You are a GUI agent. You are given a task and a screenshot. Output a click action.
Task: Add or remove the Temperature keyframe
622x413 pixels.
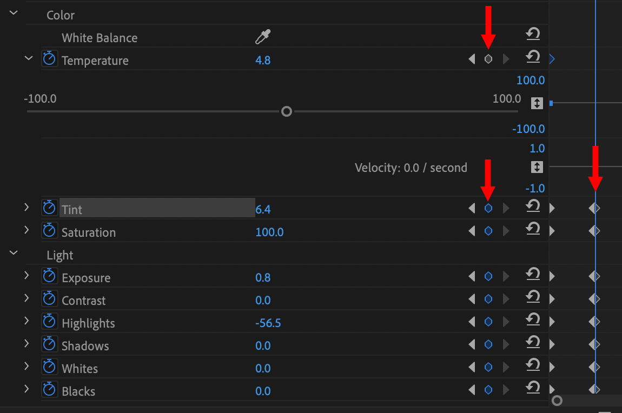click(488, 59)
